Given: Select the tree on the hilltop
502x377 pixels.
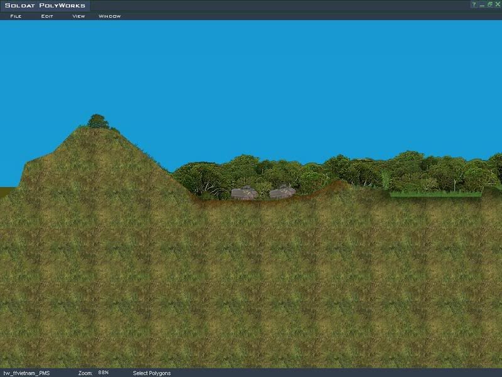Looking at the screenshot, I should point(99,121).
